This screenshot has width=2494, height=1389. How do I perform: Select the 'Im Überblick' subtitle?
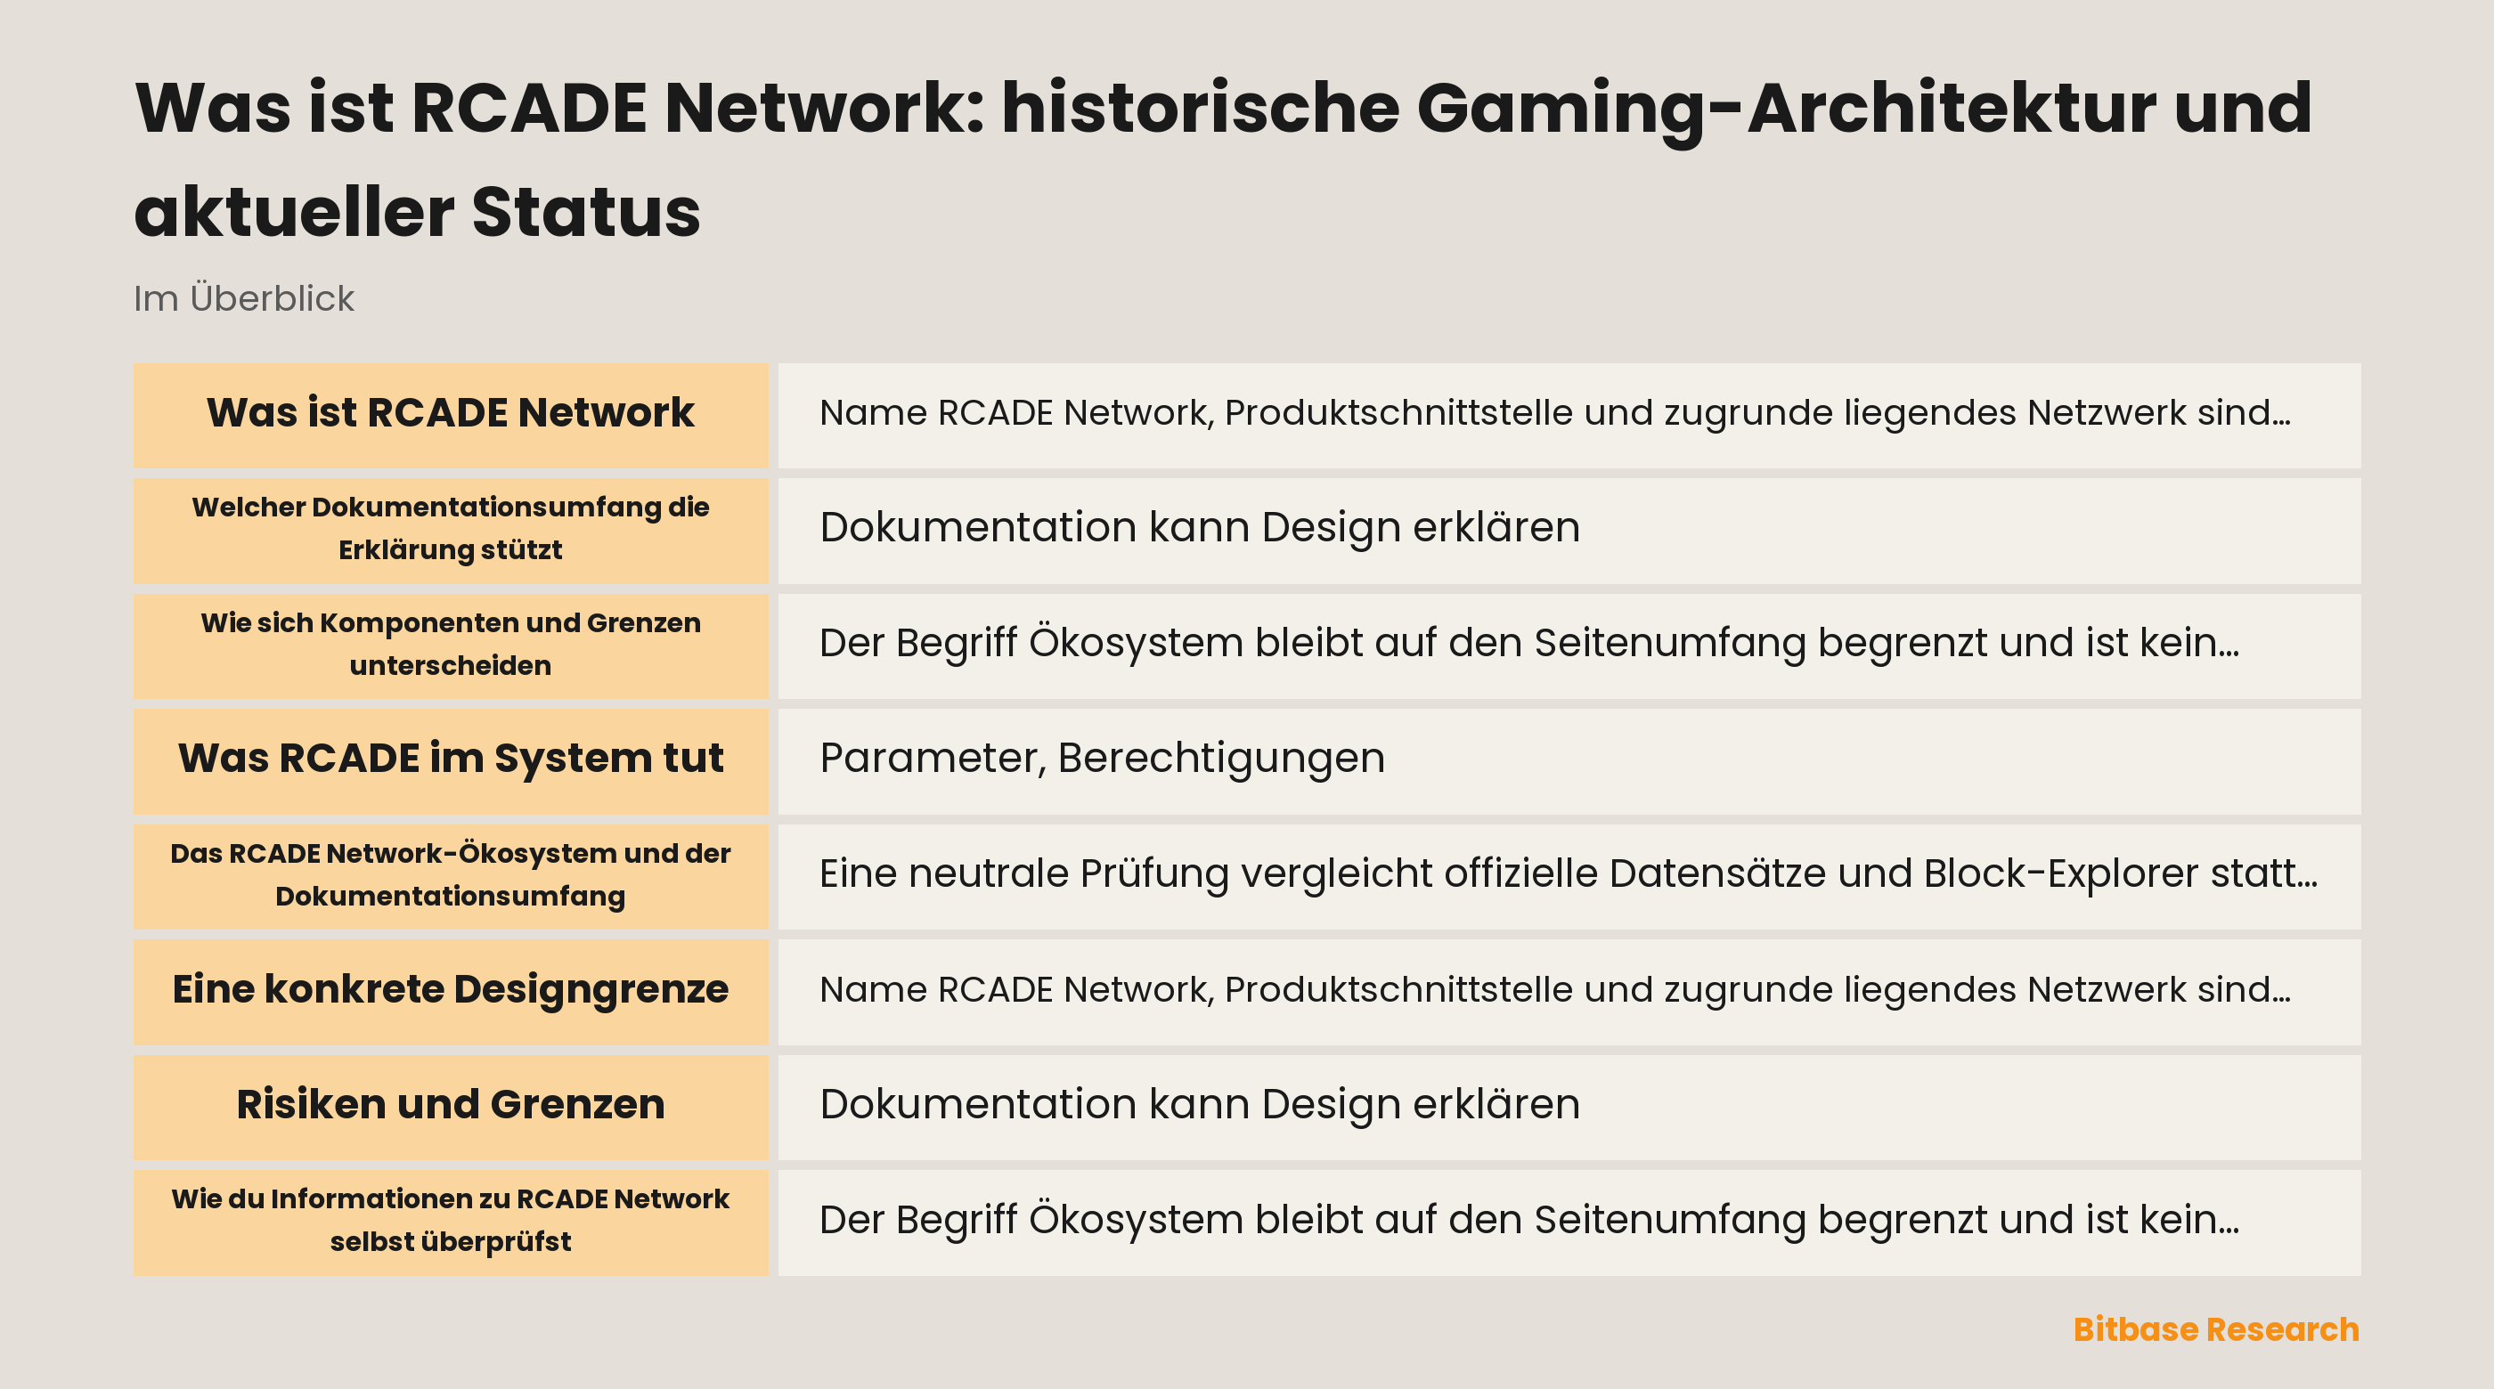pyautogui.click(x=244, y=298)
